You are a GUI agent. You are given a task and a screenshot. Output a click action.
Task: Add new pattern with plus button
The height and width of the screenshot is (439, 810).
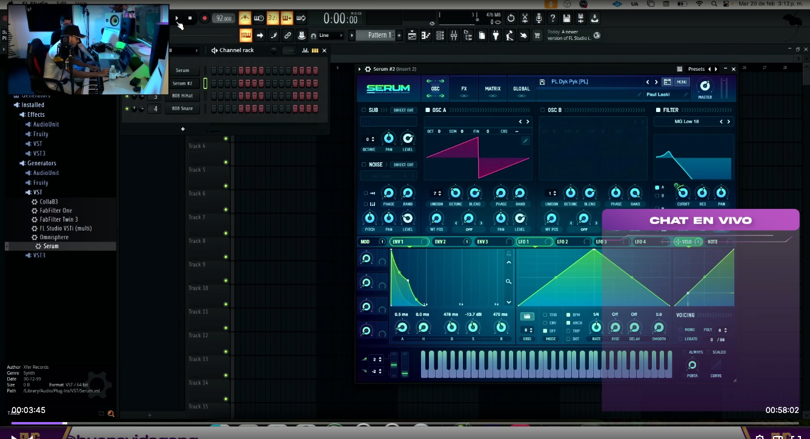pos(399,35)
